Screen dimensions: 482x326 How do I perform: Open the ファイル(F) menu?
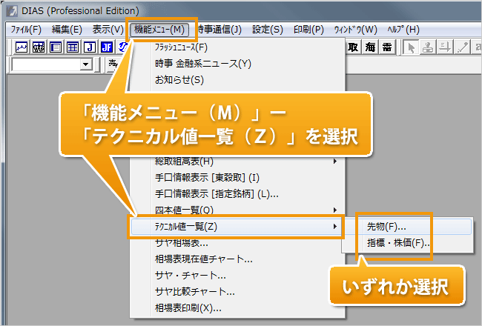pyautogui.click(x=27, y=30)
